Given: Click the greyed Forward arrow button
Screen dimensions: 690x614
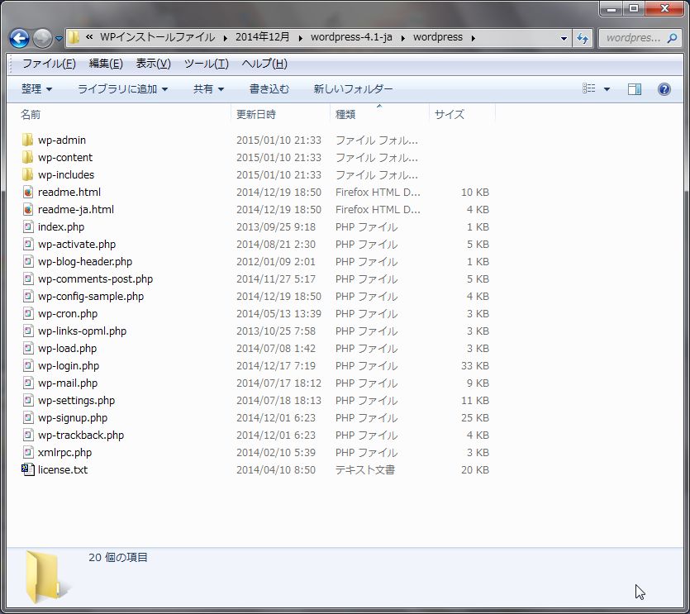Looking at the screenshot, I should [x=42, y=38].
